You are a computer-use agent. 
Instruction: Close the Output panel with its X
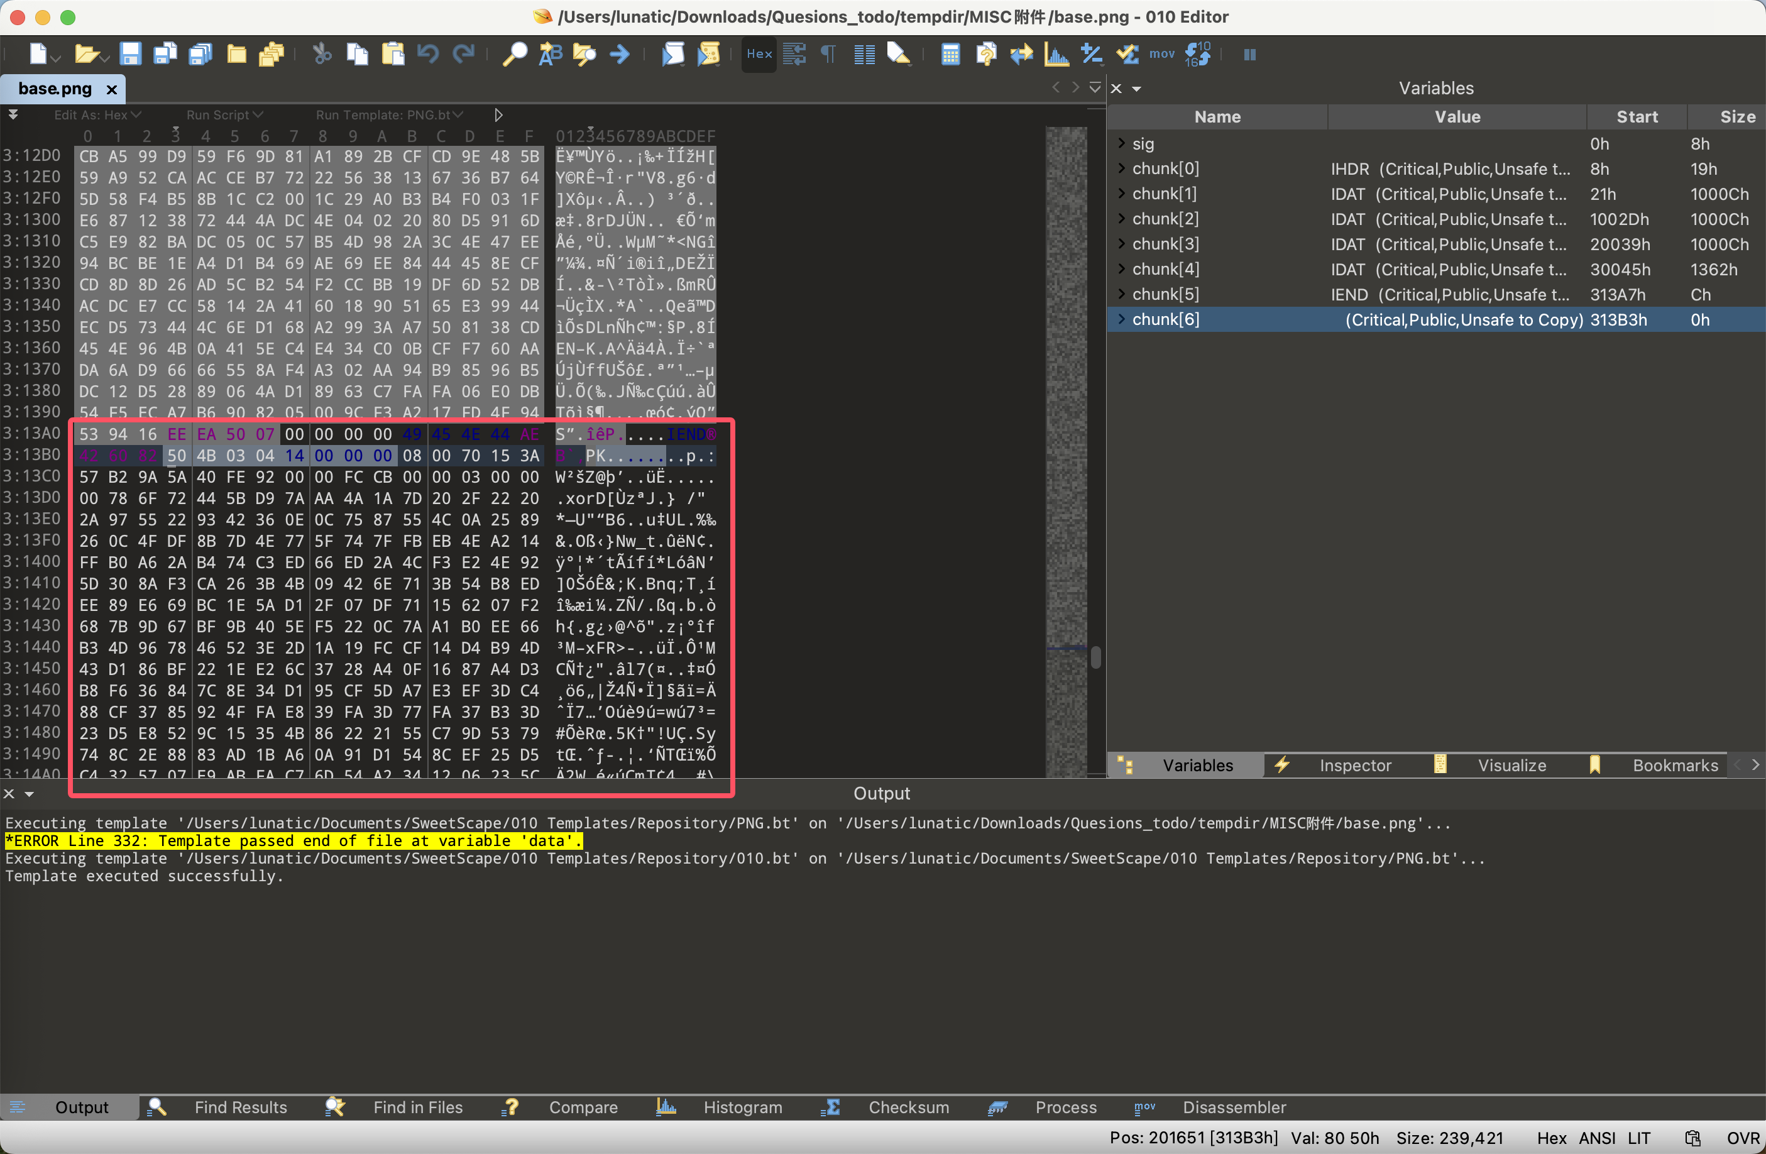pos(9,793)
